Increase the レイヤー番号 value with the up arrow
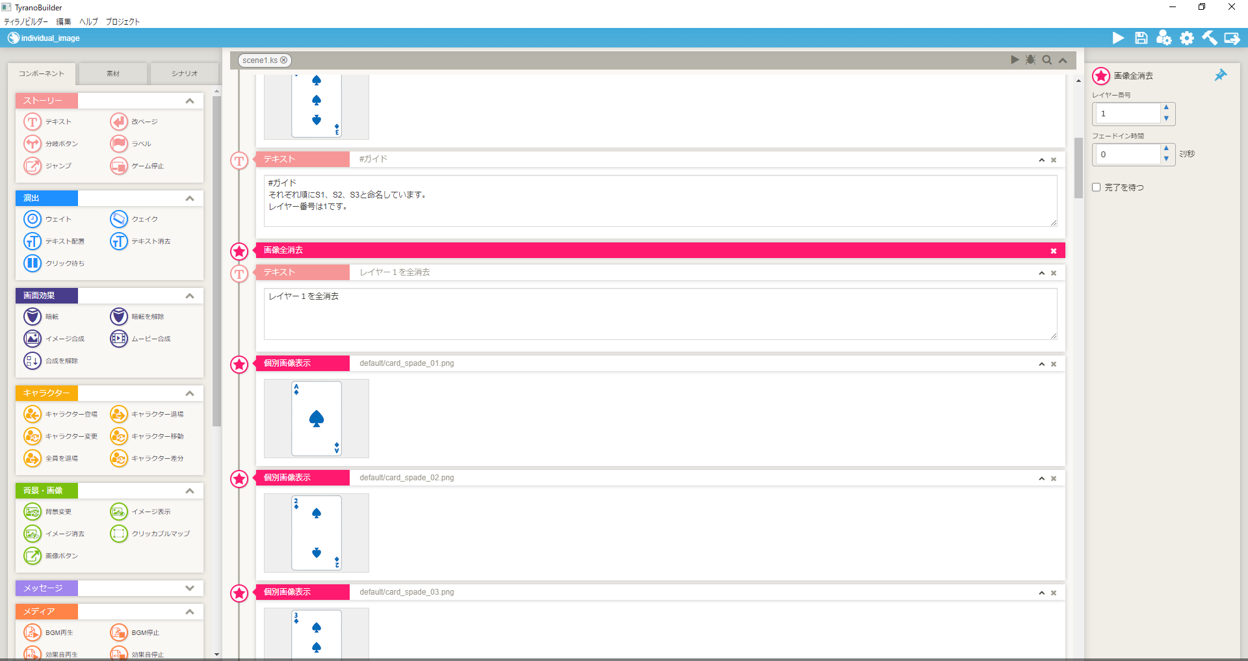This screenshot has height=661, width=1248. (1167, 108)
